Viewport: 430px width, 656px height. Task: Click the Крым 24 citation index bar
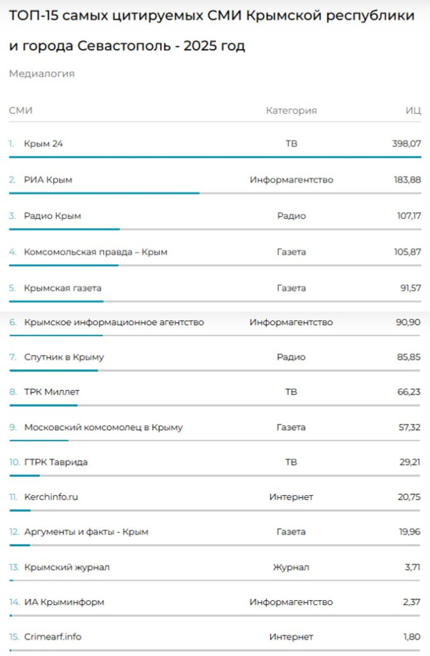tap(215, 156)
